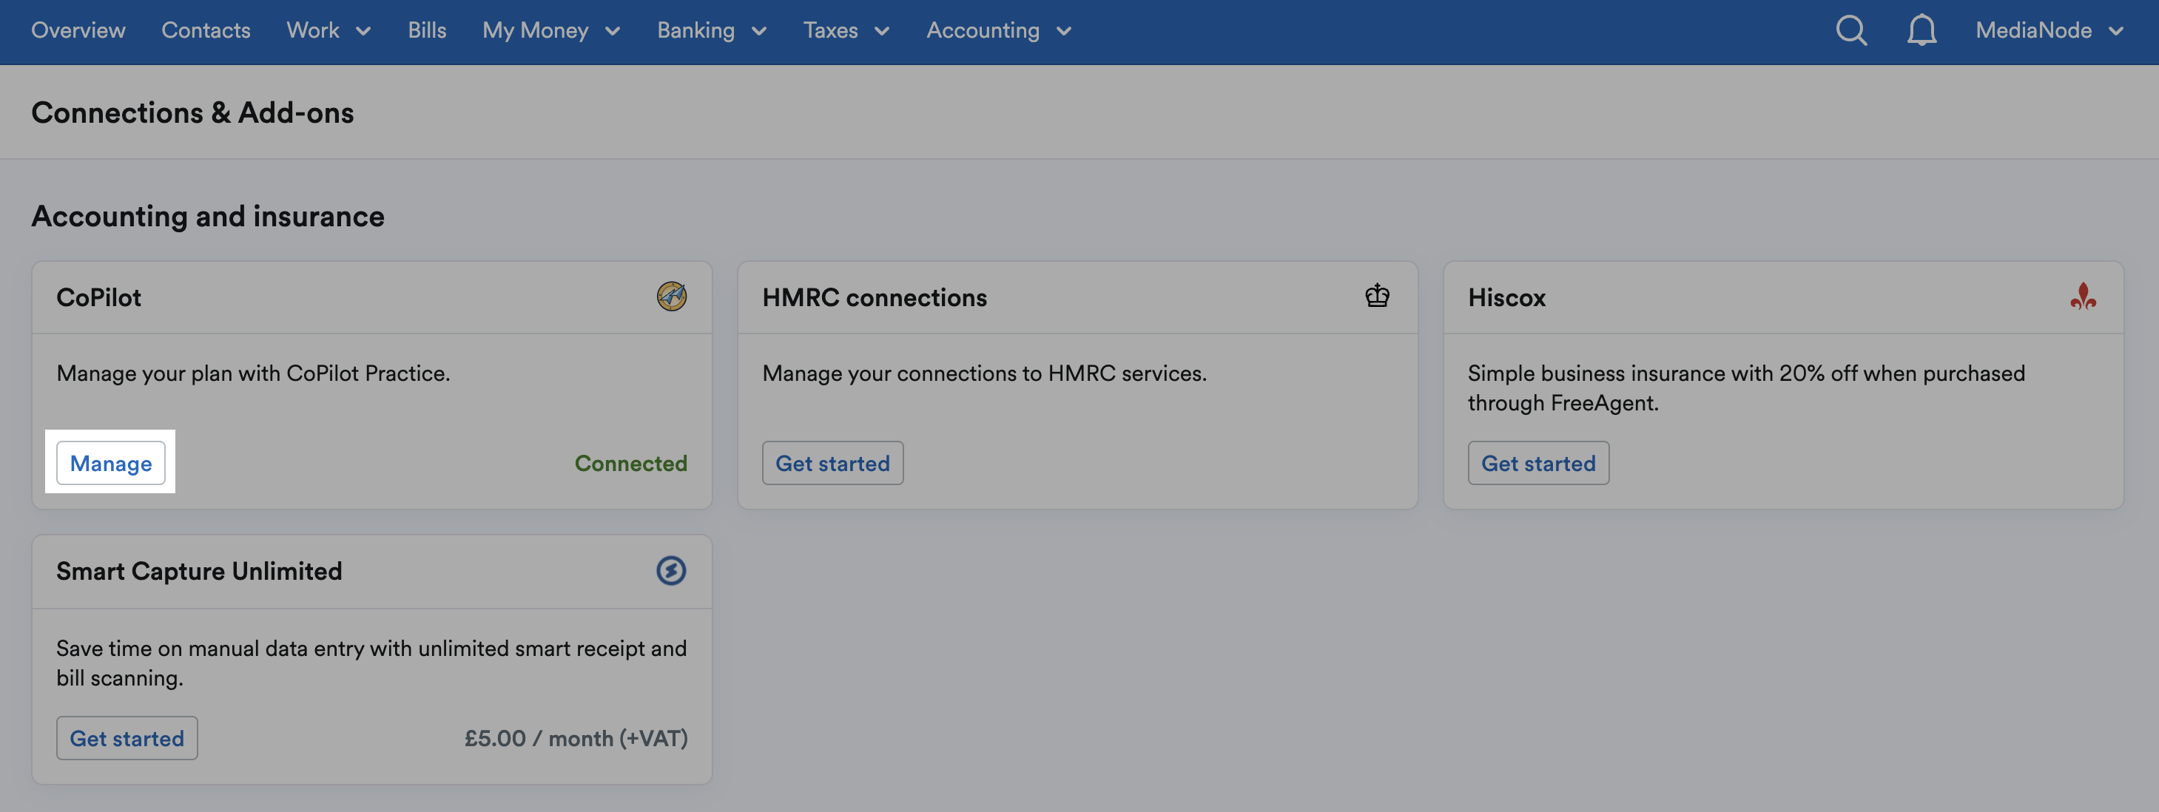Click the Smart Capture lightning bolt icon
Image resolution: width=2159 pixels, height=812 pixels.
(671, 571)
